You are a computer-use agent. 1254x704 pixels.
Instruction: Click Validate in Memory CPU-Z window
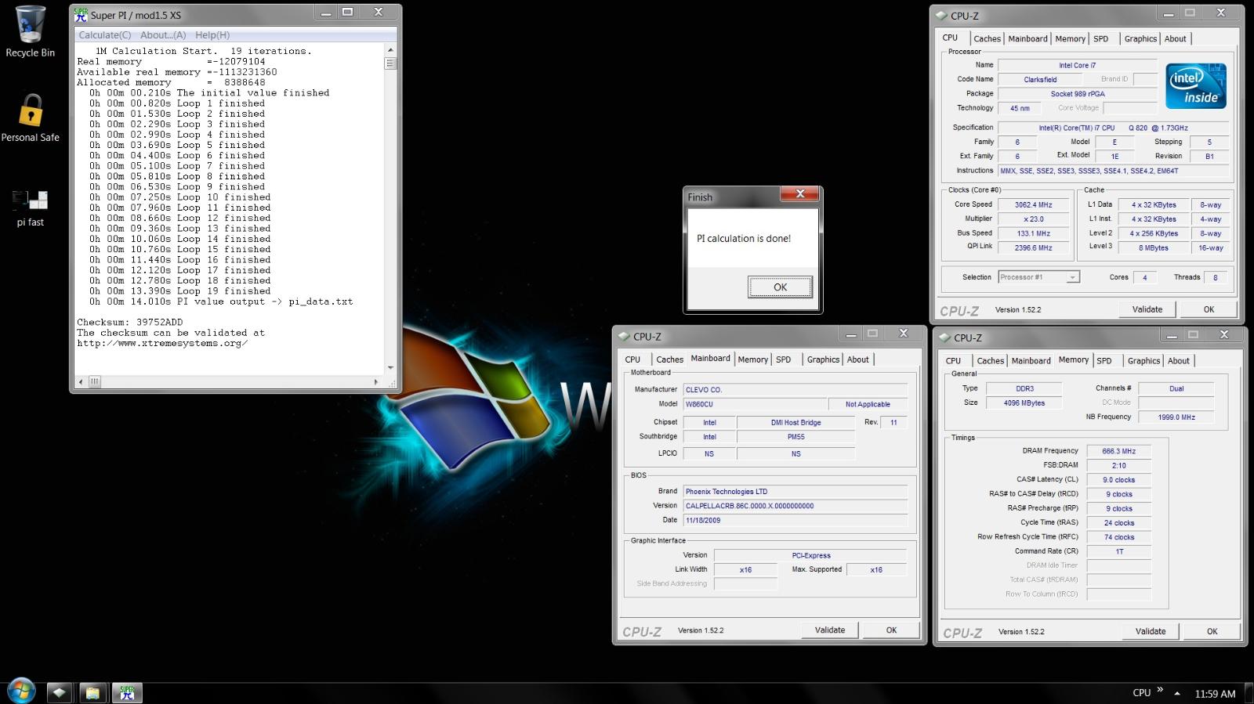[x=1151, y=631]
